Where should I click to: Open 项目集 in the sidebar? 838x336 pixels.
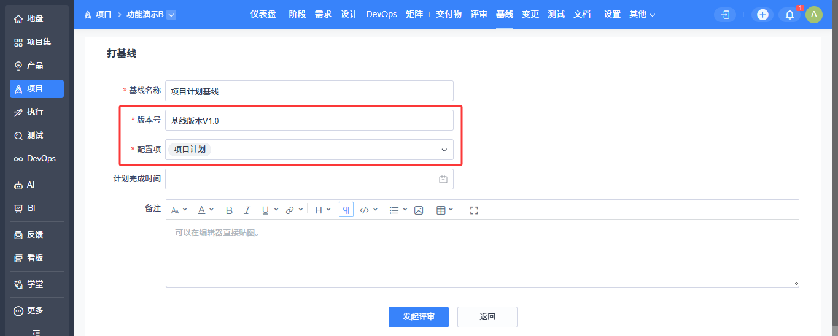(x=36, y=42)
